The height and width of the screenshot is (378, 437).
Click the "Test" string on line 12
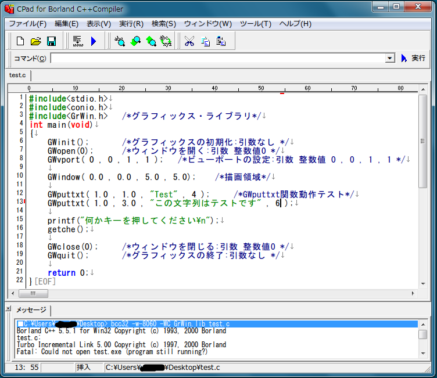164,194
